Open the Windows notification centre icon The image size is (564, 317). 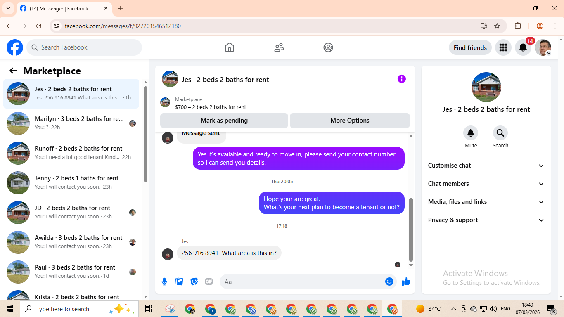[551, 309]
